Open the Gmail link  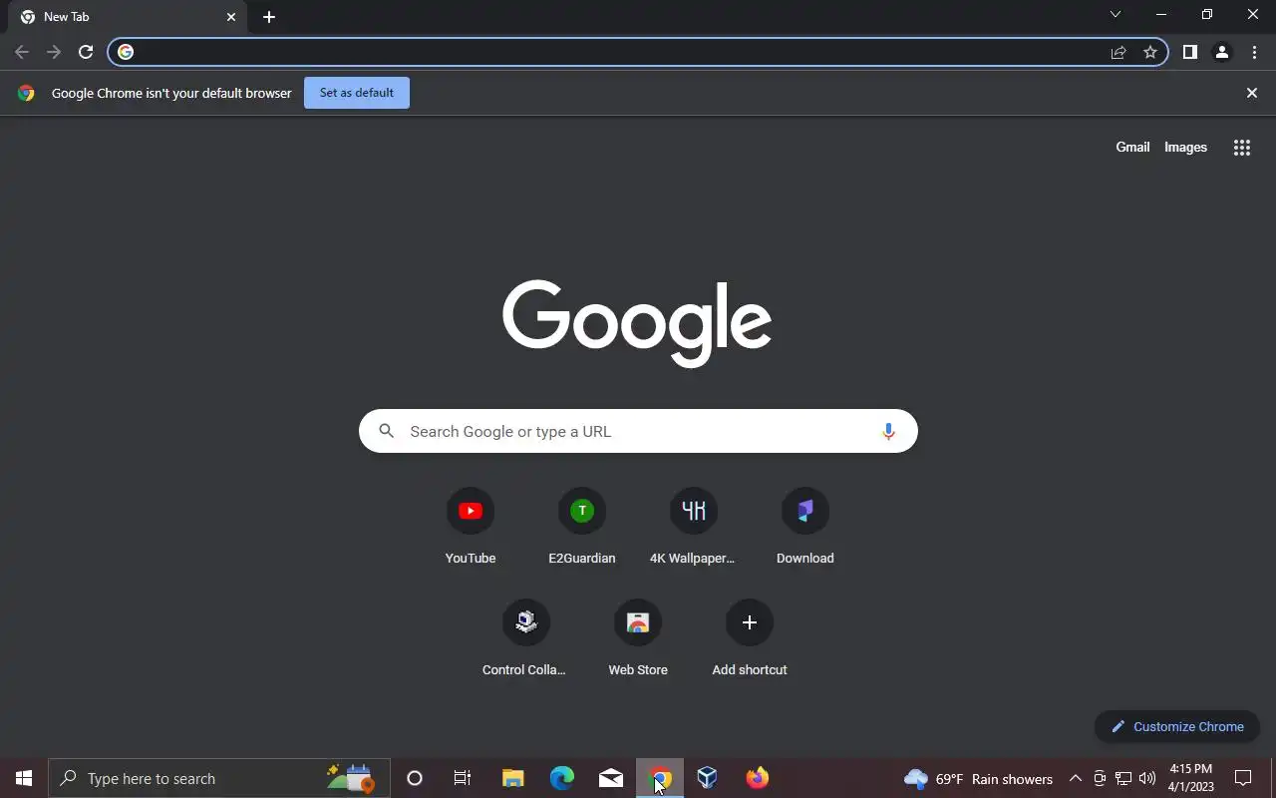1132,147
